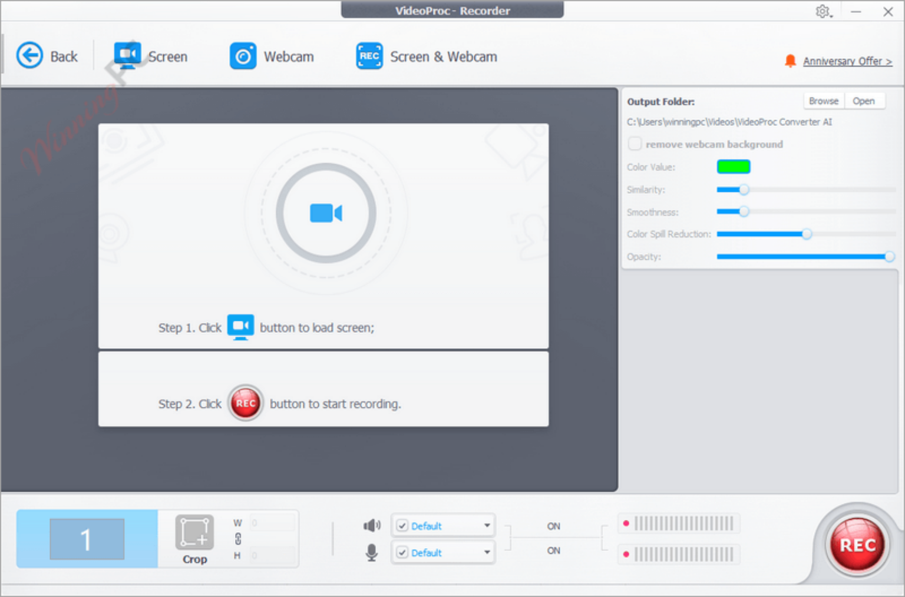Open the speaker device dropdown
The image size is (905, 597).
pyautogui.click(x=487, y=525)
